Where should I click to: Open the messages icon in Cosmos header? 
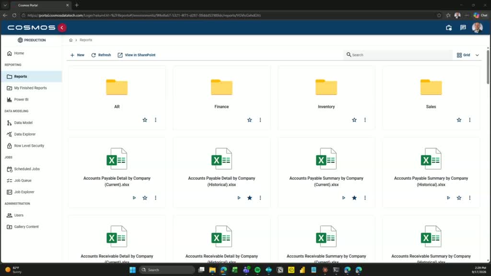pyautogui.click(x=463, y=27)
